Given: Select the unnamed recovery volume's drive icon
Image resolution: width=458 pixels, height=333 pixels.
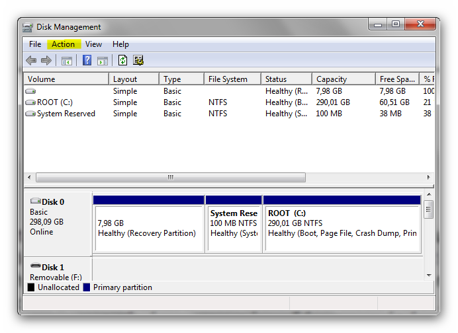Looking at the screenshot, I should pos(30,91).
